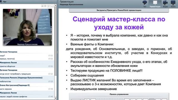Click the bullet starting "Я – история, почему"
178x100 pixels.
click(x=119, y=37)
